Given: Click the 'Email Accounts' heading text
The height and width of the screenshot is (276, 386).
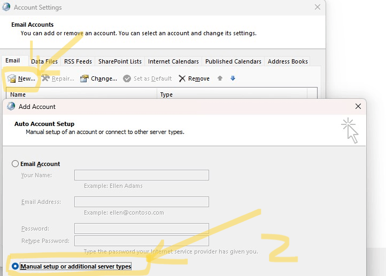Looking at the screenshot, I should point(33,25).
